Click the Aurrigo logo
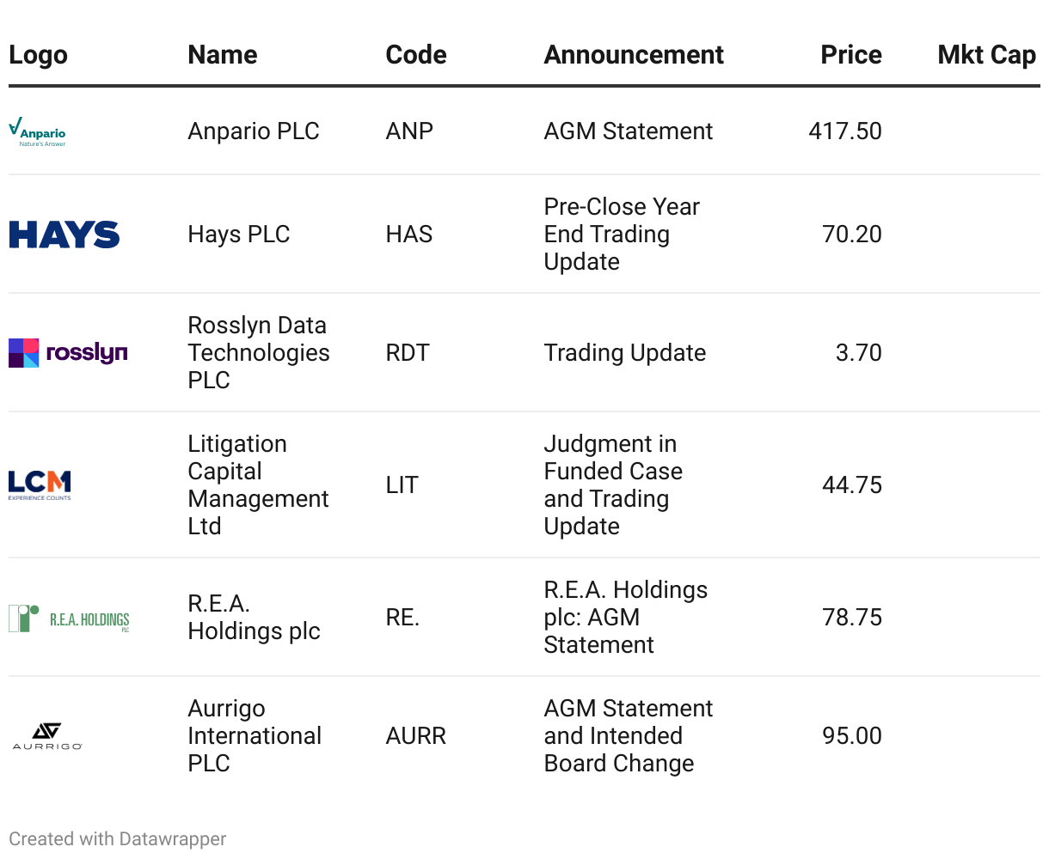The width and height of the screenshot is (1049, 859). click(x=47, y=736)
